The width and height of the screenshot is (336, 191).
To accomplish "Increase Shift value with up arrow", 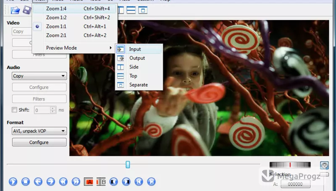I will (x=53, y=108).
